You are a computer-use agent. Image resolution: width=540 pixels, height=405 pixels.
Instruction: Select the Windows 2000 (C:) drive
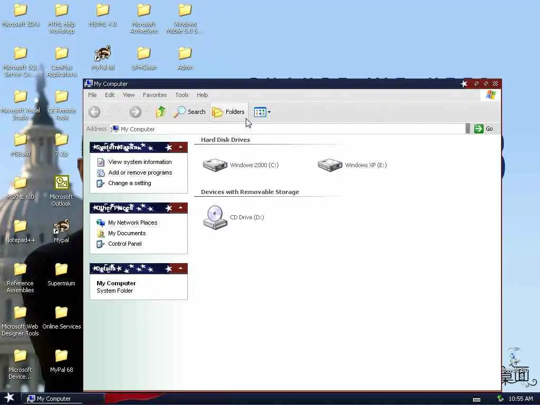coord(240,165)
